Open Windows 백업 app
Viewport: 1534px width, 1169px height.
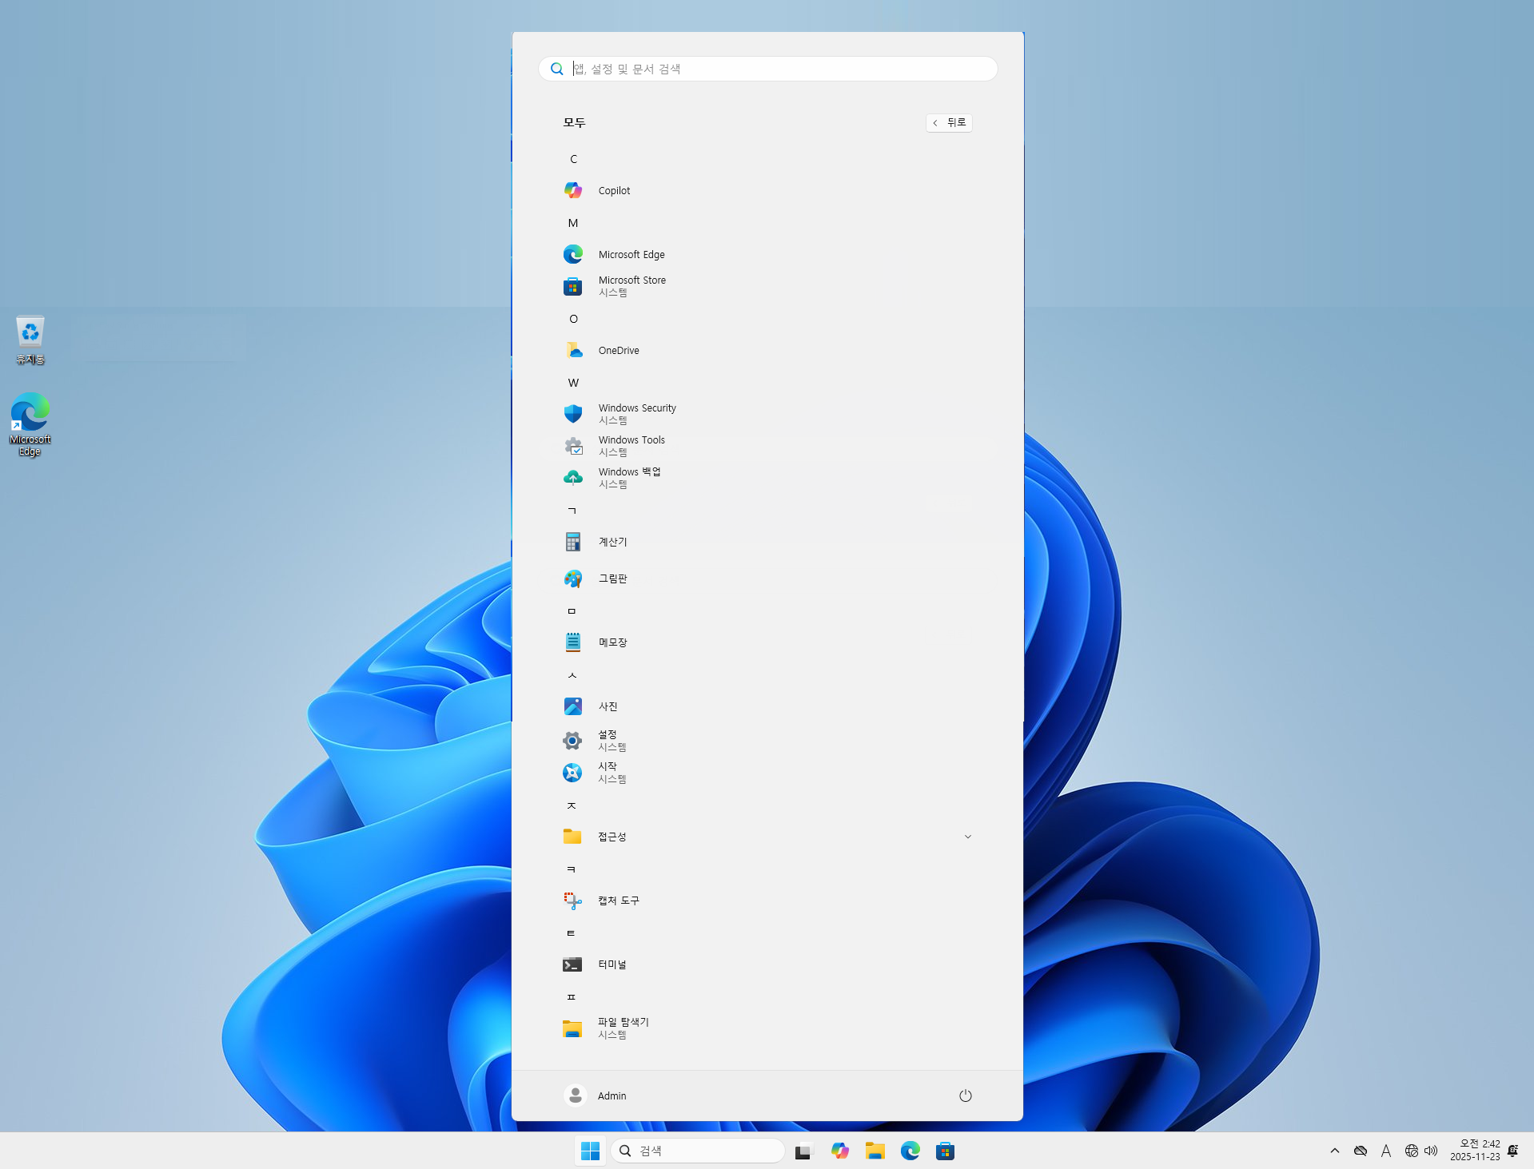(x=767, y=478)
